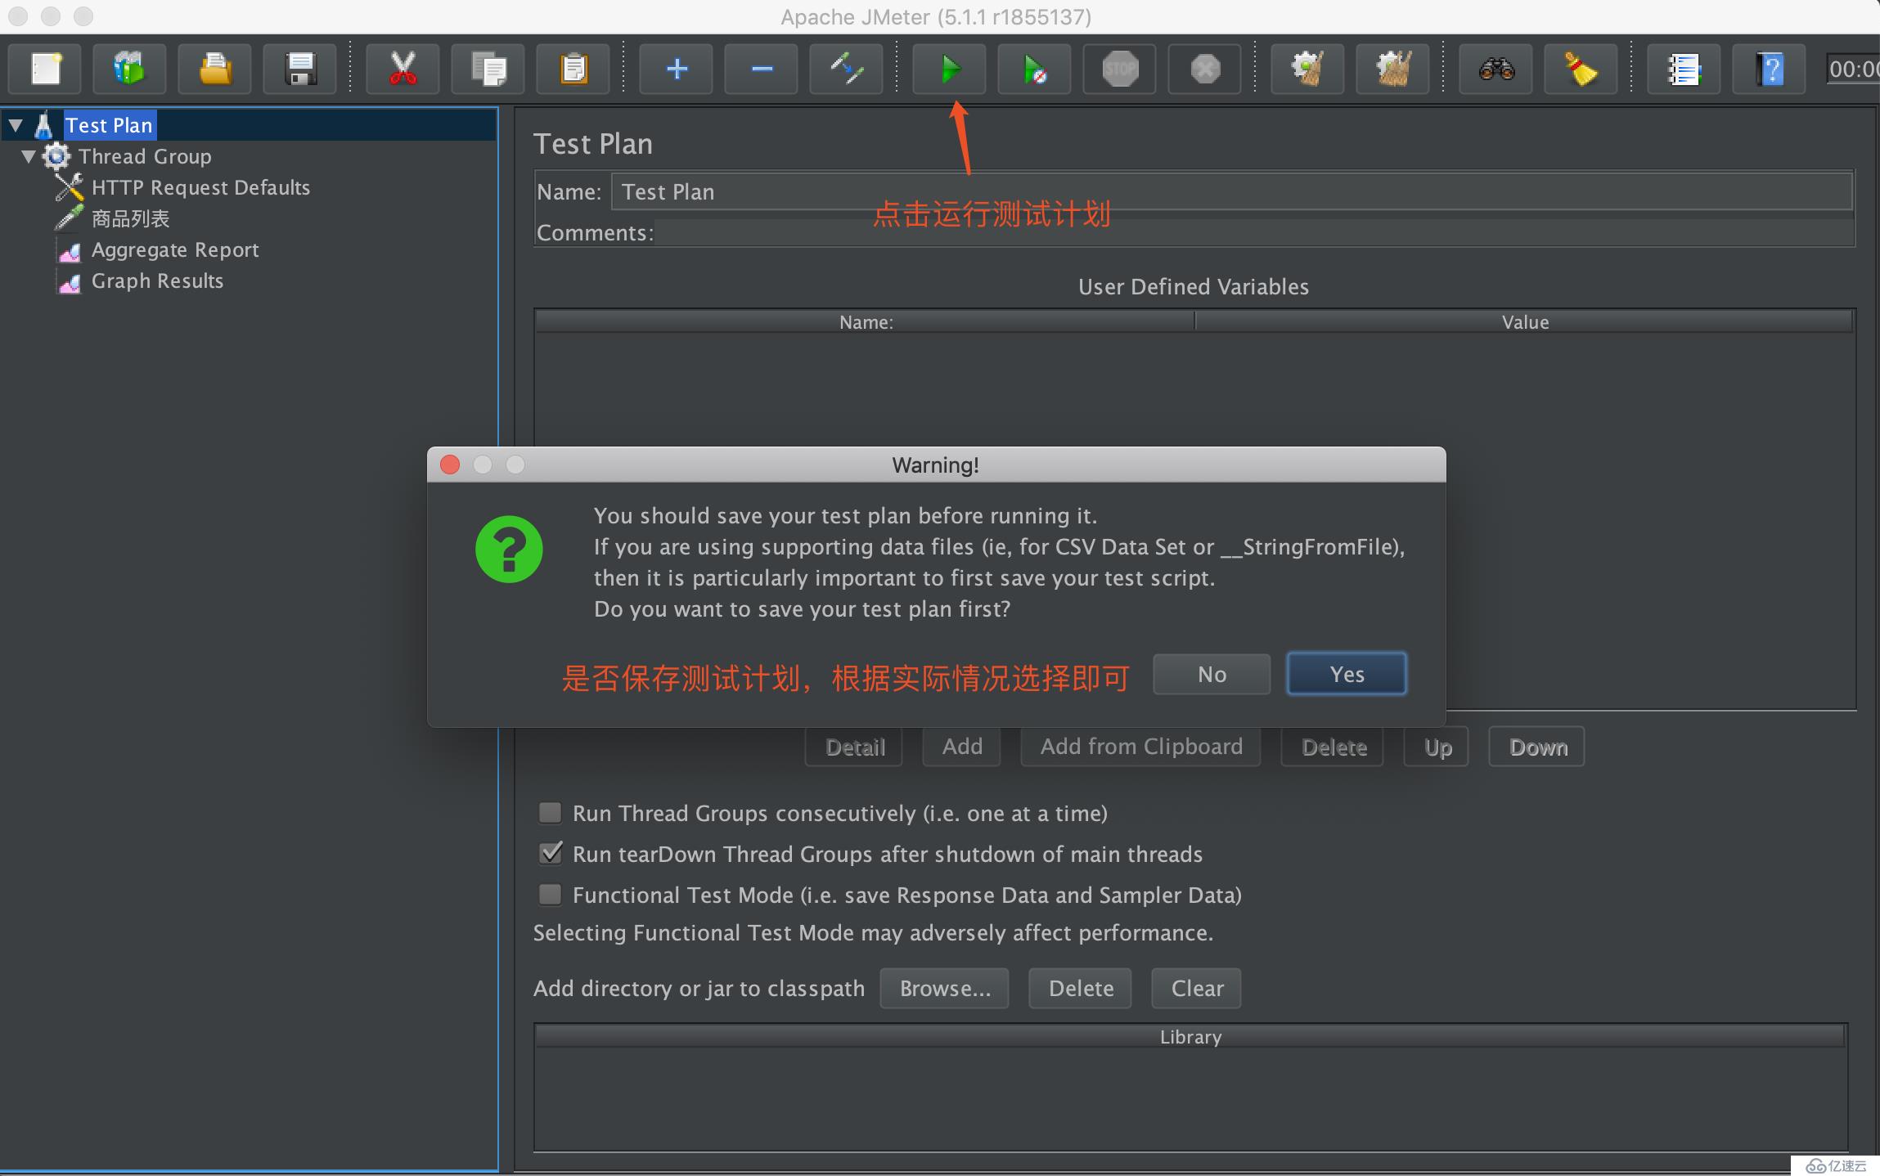Screen dimensions: 1880x1176
Task: Close the Warning dialog with red button
Action: point(450,465)
